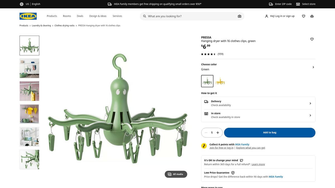Click the globe language icon
Screen dimensions: 335x188
click(21, 4)
